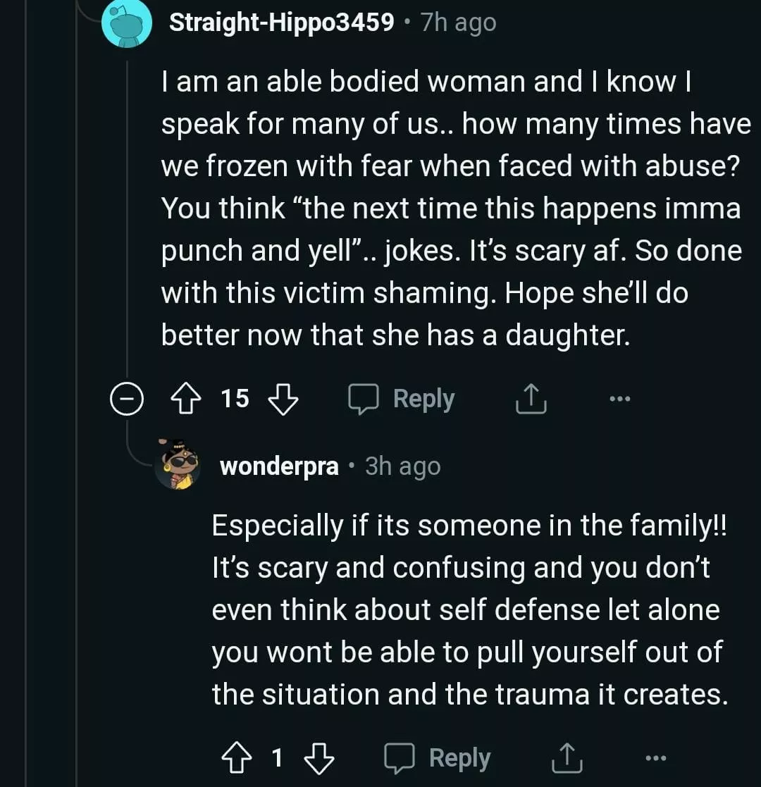This screenshot has width=761, height=787.
Task: Reply to Straight-Hippo3459's comment
Action: pos(403,399)
